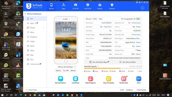This screenshot has height=97, width=172.
Task: Expand the Photos submenu chevron
Action: click(x=44, y=28)
